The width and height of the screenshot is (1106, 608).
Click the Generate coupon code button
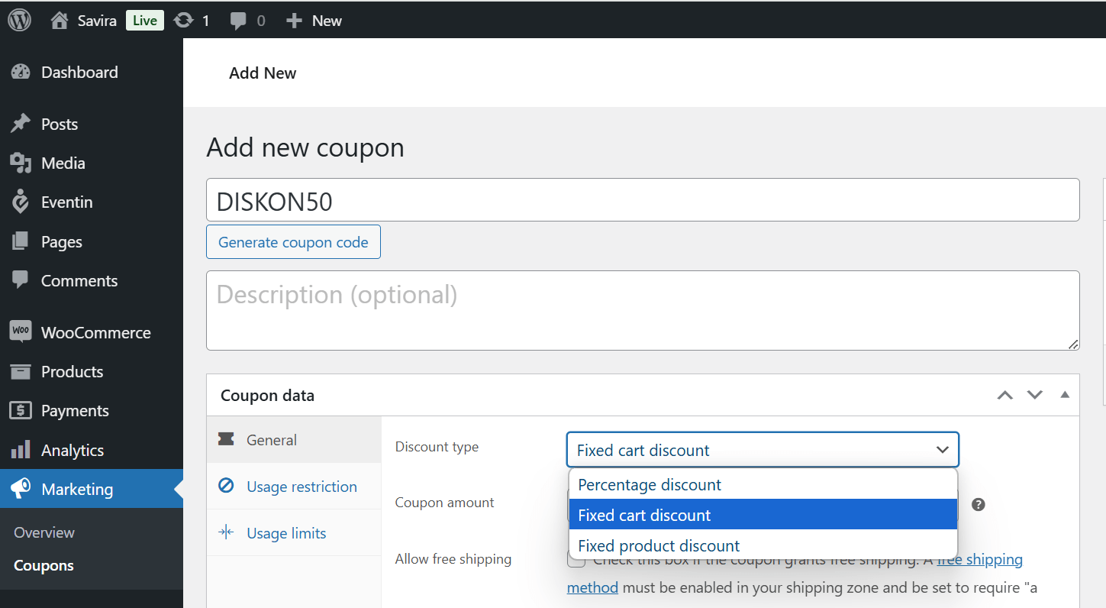click(x=293, y=242)
